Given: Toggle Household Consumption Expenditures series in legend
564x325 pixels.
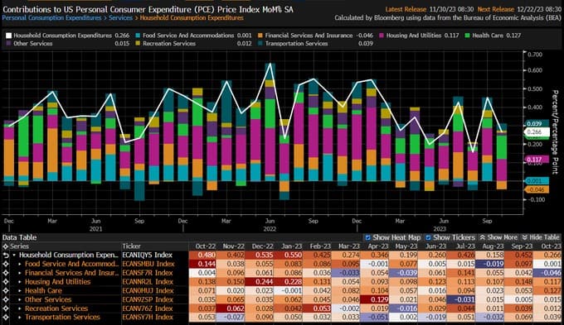Looking at the screenshot, I should 62,36.
